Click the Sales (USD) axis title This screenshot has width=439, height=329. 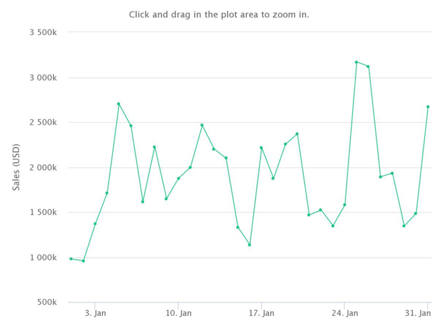[16, 167]
